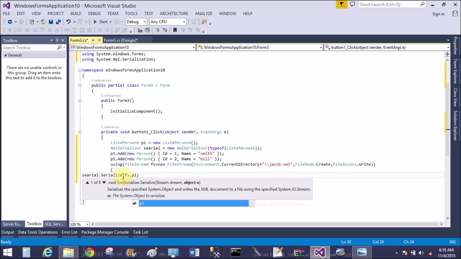Click the Navigate Backward arrow icon
The image size is (461, 259).
pos(10,22)
